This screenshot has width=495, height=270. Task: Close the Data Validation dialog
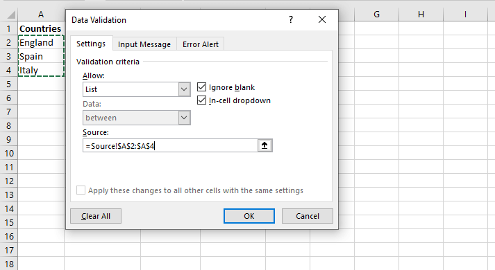point(322,19)
